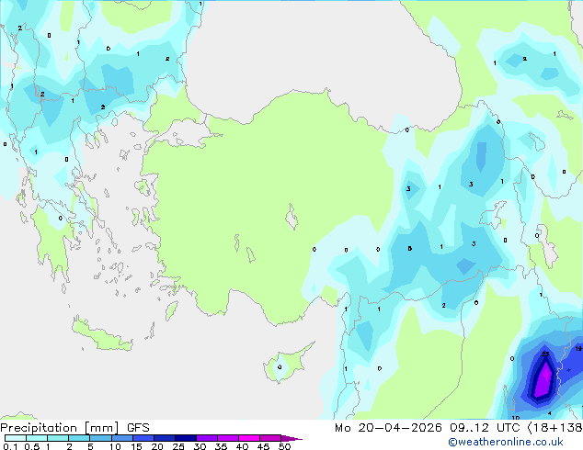Click the legend label "40"
The image size is (583, 450).
[242, 446]
